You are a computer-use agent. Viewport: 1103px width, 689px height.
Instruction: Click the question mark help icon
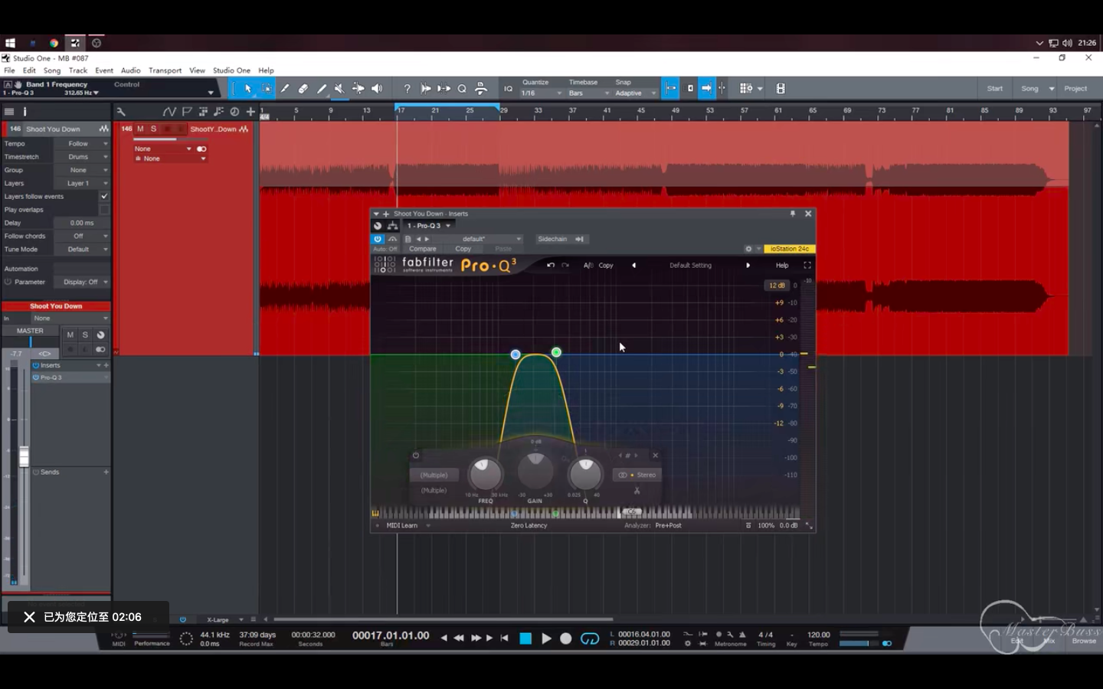[x=407, y=89]
